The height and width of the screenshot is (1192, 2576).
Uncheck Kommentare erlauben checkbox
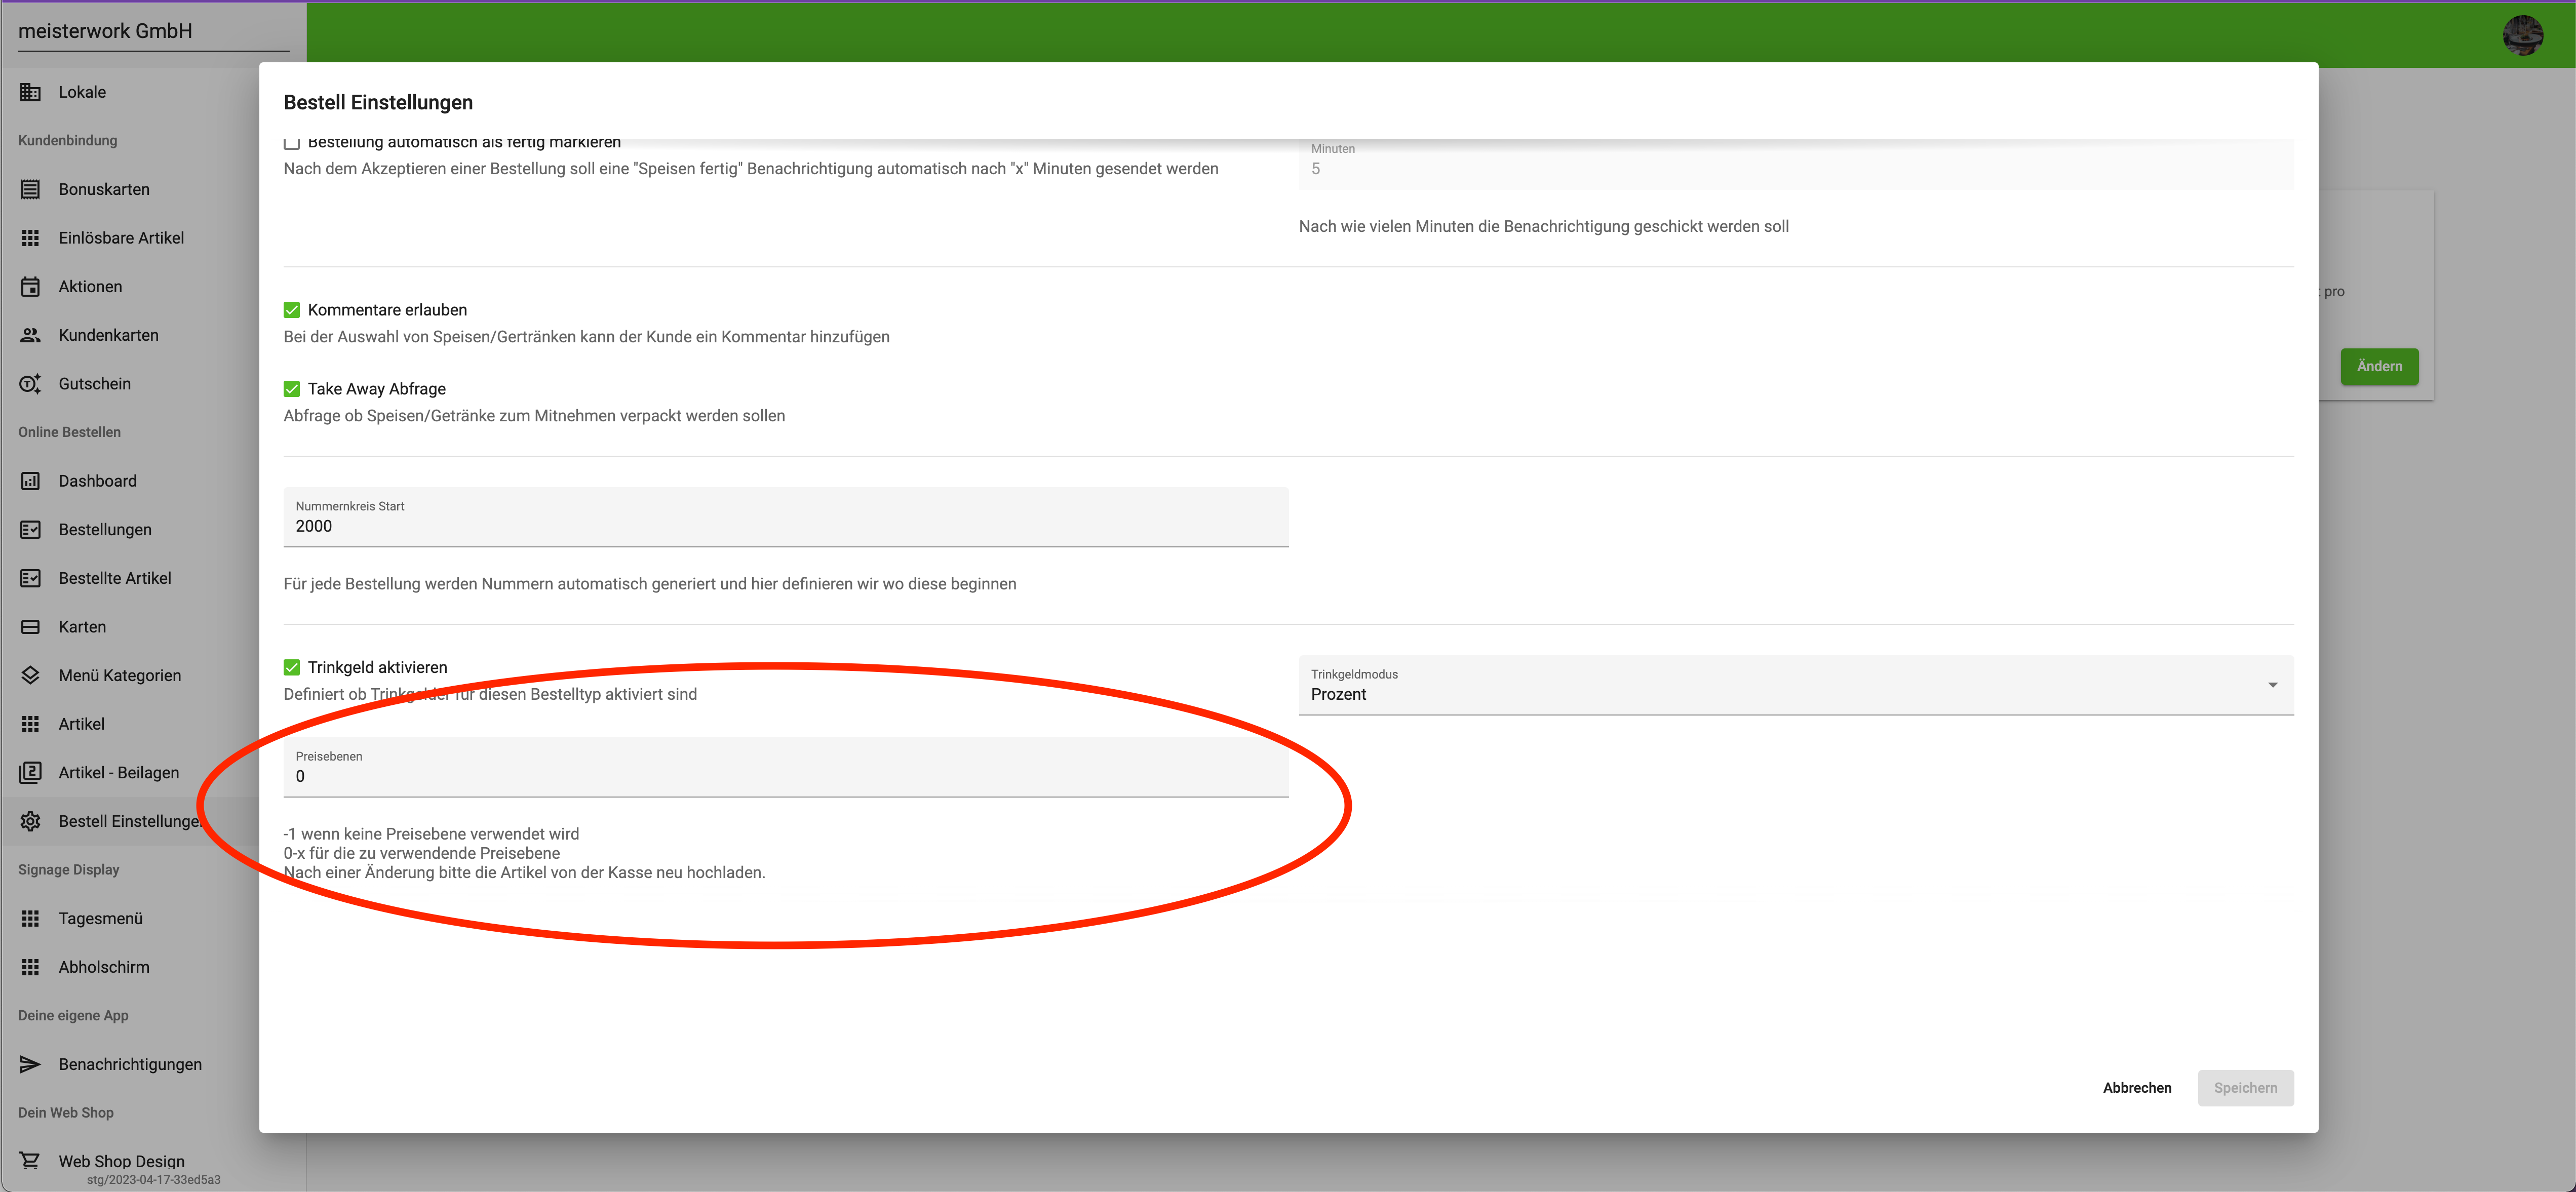point(292,310)
